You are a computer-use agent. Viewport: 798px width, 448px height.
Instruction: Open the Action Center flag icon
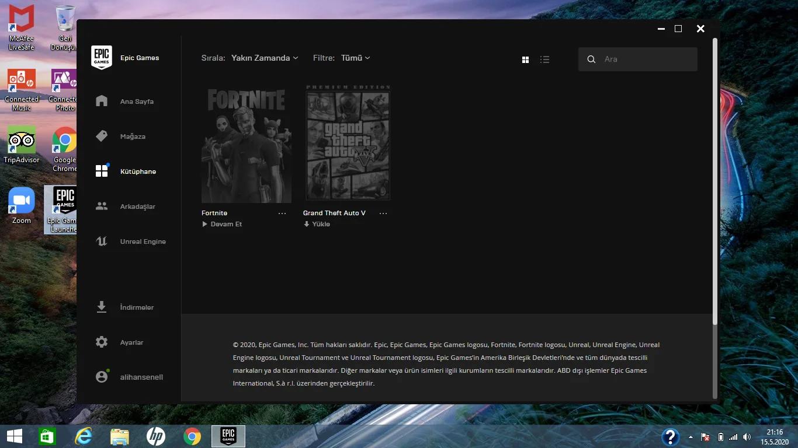pos(705,437)
